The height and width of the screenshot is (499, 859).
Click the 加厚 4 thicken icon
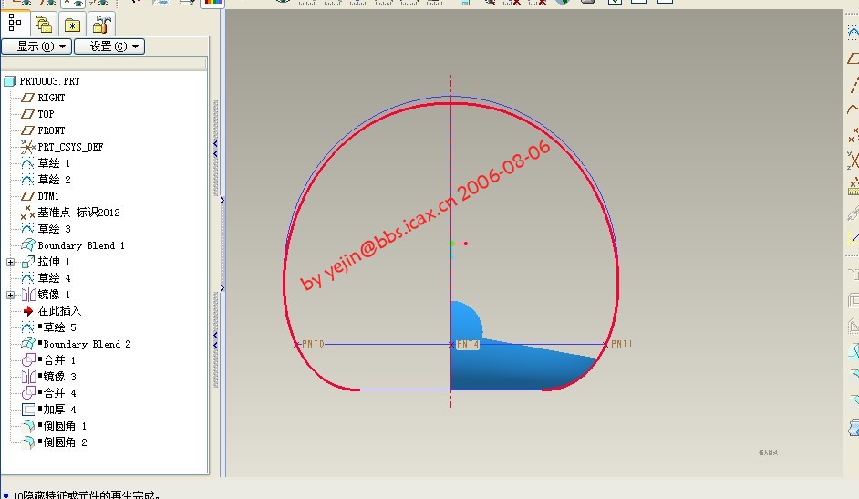click(28, 410)
